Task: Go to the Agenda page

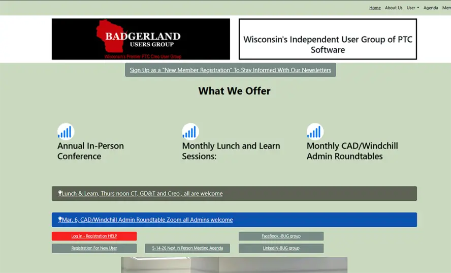Action: [431, 8]
